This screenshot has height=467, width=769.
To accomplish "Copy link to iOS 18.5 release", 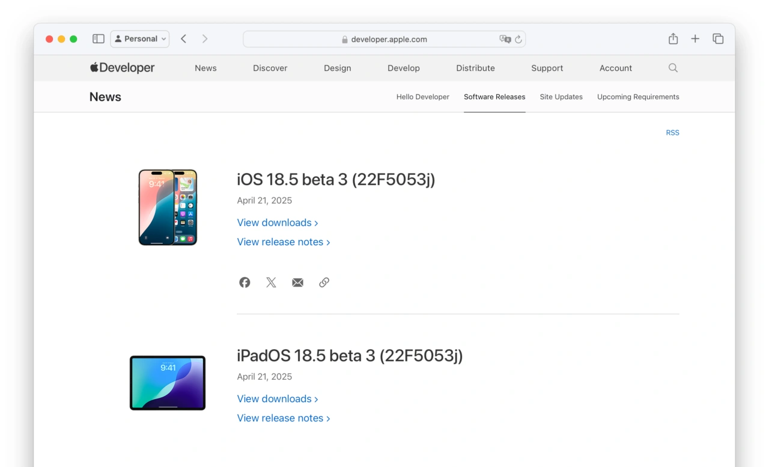I will pos(324,282).
